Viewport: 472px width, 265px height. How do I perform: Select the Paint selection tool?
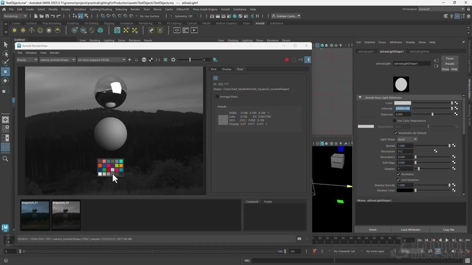tap(5, 62)
